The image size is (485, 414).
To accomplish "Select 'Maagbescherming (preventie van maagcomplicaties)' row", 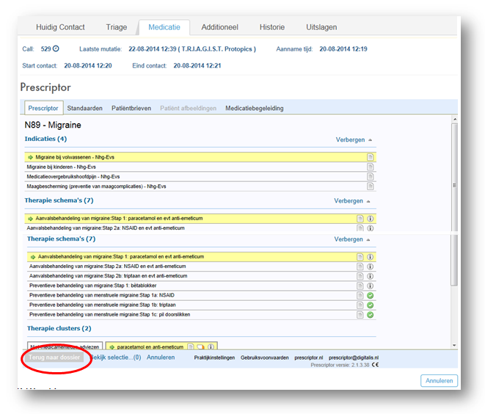I will (200, 186).
